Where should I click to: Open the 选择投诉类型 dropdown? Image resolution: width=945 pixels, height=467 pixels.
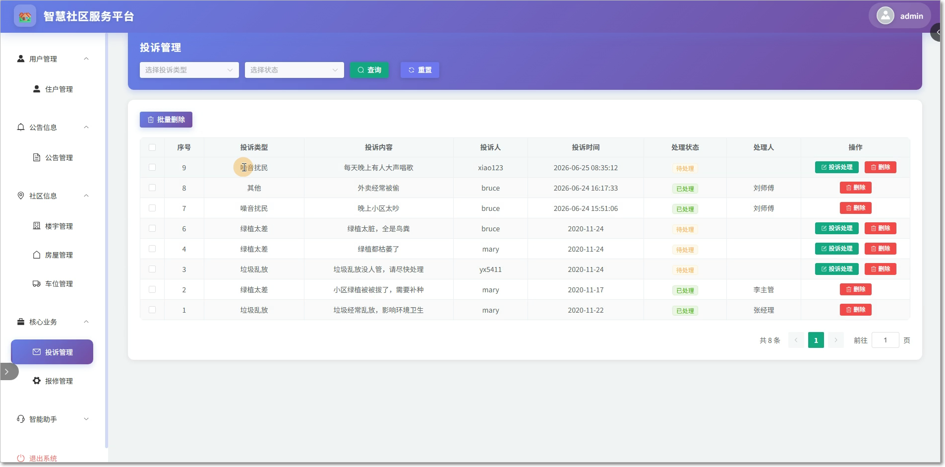tap(189, 70)
